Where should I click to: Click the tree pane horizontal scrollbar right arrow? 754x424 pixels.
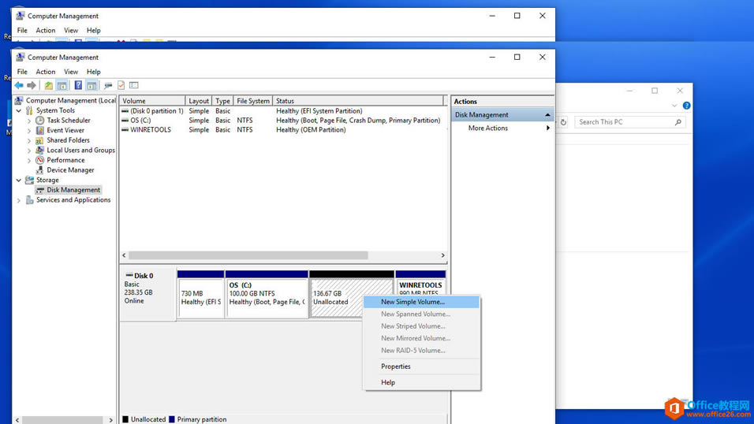click(110, 420)
